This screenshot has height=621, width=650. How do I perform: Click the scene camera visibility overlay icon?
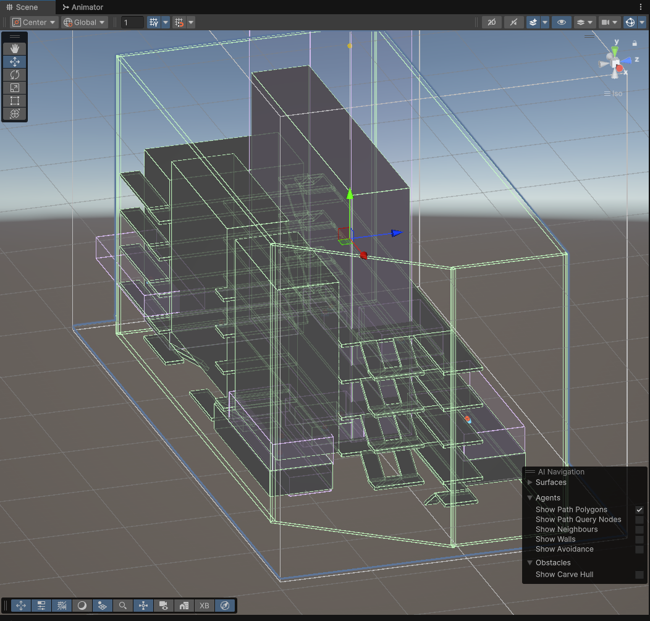(164, 606)
